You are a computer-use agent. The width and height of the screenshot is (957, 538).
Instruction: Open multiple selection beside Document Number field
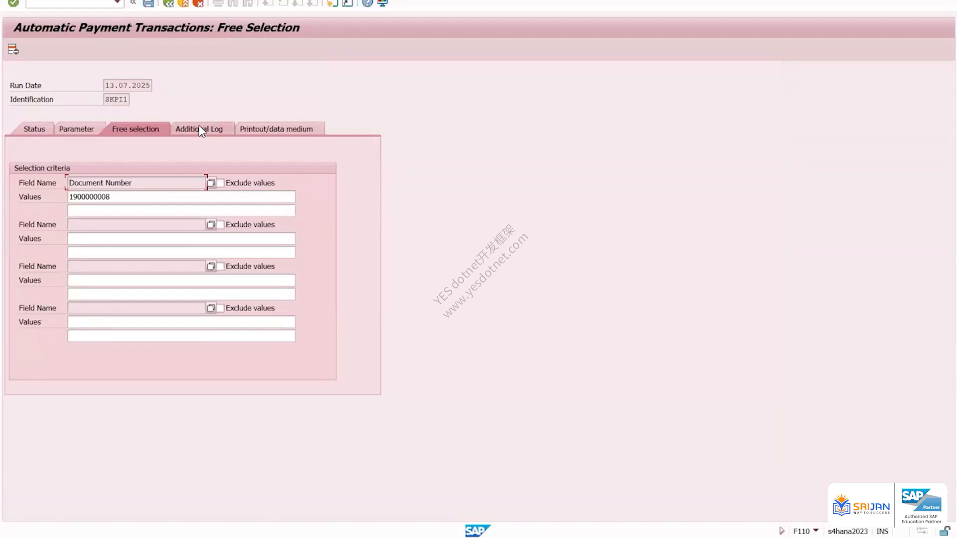(x=211, y=183)
